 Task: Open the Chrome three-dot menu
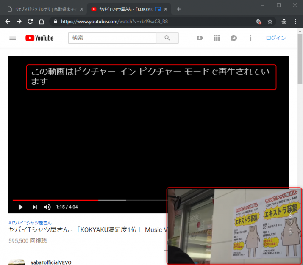pyautogui.click(x=295, y=22)
